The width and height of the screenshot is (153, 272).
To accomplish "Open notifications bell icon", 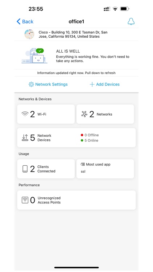I will point(131,21).
